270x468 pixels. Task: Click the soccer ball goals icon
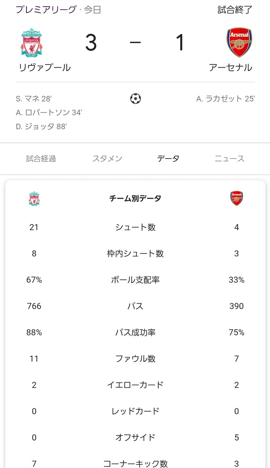click(135, 98)
